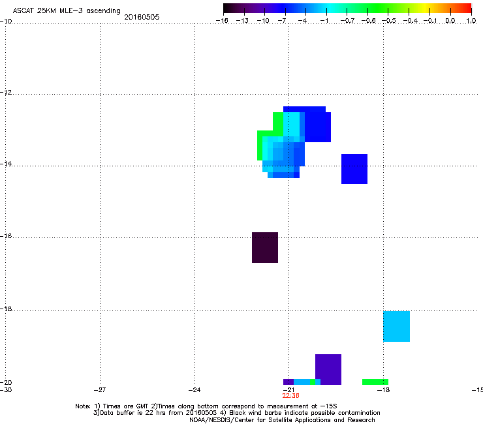Click the color bar label -13
This screenshot has width=483, height=424.
click(x=242, y=21)
